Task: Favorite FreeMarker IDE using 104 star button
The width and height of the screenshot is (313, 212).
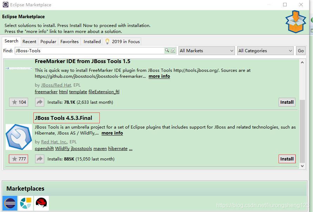Action: click(19, 102)
